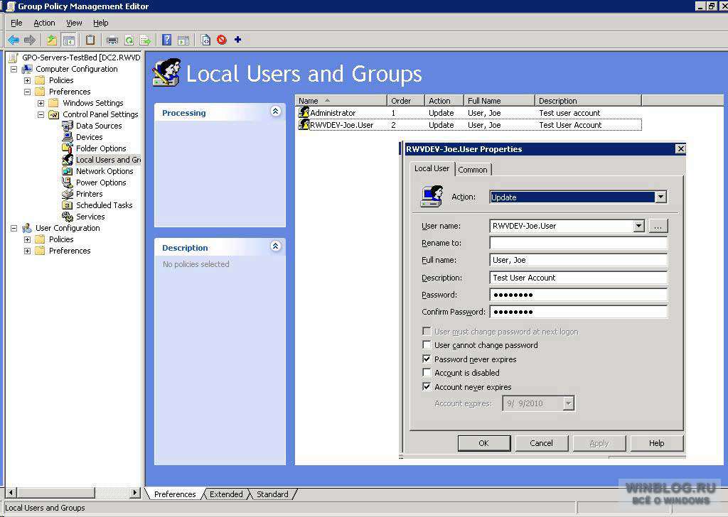Open the Account expires date dropdown
The width and height of the screenshot is (728, 517).
tap(568, 403)
